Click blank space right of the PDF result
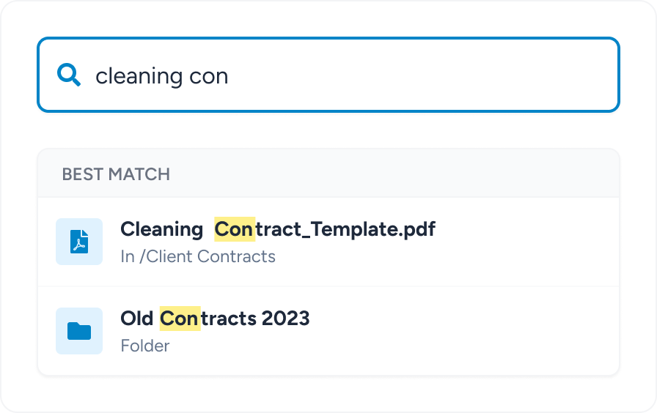Viewport: 657px width, 413px height. click(x=528, y=242)
